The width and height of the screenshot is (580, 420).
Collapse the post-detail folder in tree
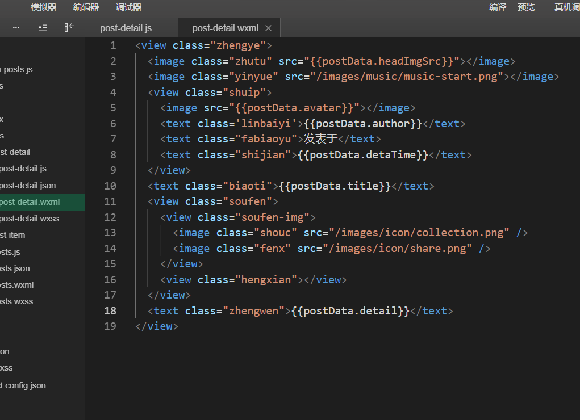click(x=15, y=152)
